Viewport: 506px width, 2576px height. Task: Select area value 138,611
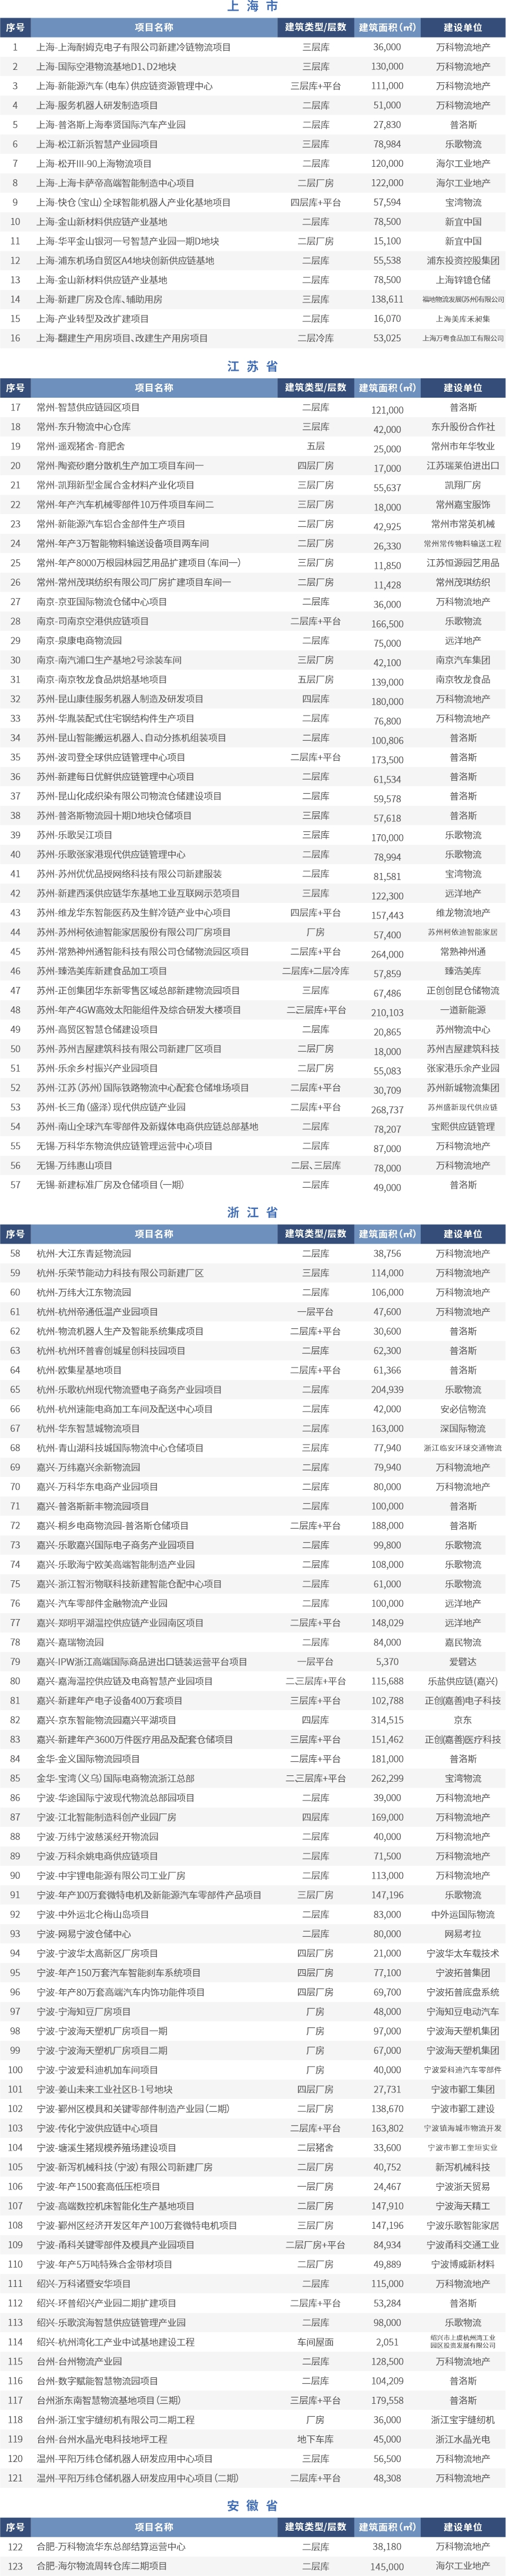pos(387,300)
